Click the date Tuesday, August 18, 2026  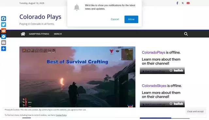coord(32,3)
